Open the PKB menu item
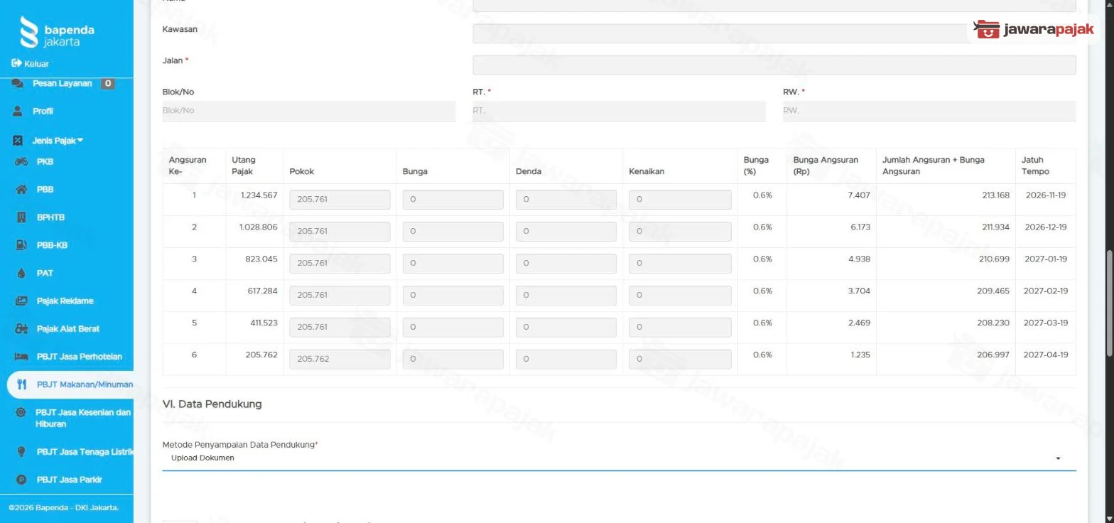The width and height of the screenshot is (1114, 523). (45, 162)
